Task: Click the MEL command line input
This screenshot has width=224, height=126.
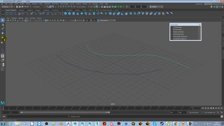Action: (x=37, y=117)
